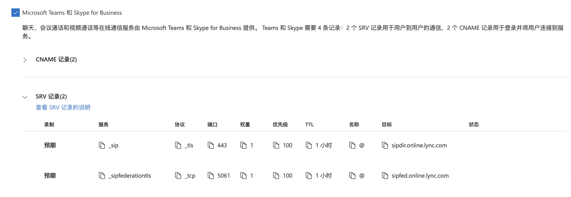Copy the _sip service value
The height and width of the screenshot is (197, 571).
(102, 145)
